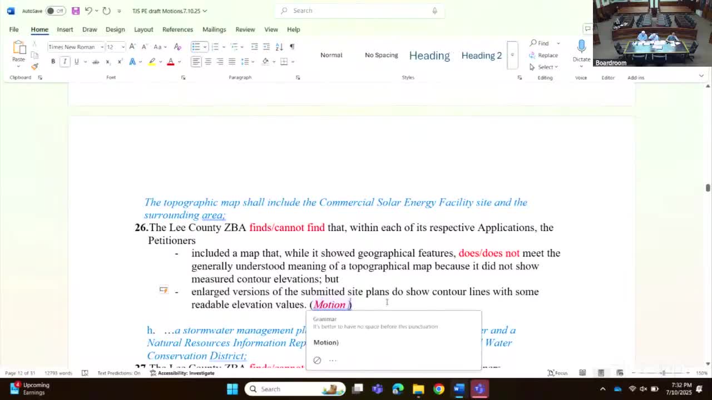Click the ignore icon in grammar popup
The image size is (712, 400).
tap(317, 360)
